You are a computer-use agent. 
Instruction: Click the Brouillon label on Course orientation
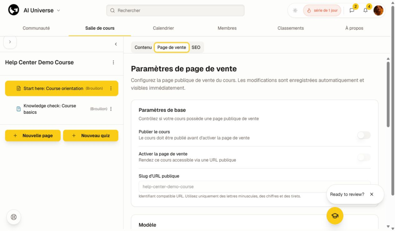[x=94, y=88]
